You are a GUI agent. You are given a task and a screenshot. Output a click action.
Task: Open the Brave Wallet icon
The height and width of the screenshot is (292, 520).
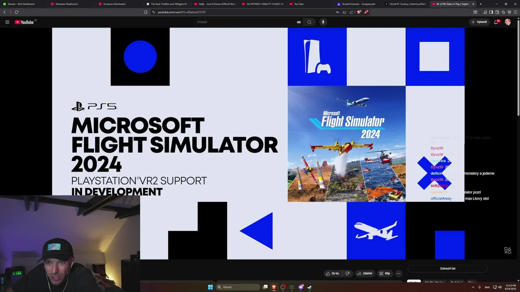click(497, 12)
